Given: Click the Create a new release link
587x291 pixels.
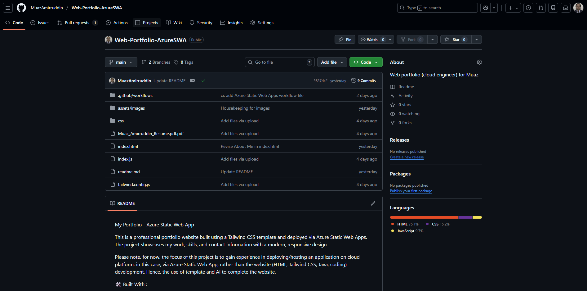Looking at the screenshot, I should point(407,157).
